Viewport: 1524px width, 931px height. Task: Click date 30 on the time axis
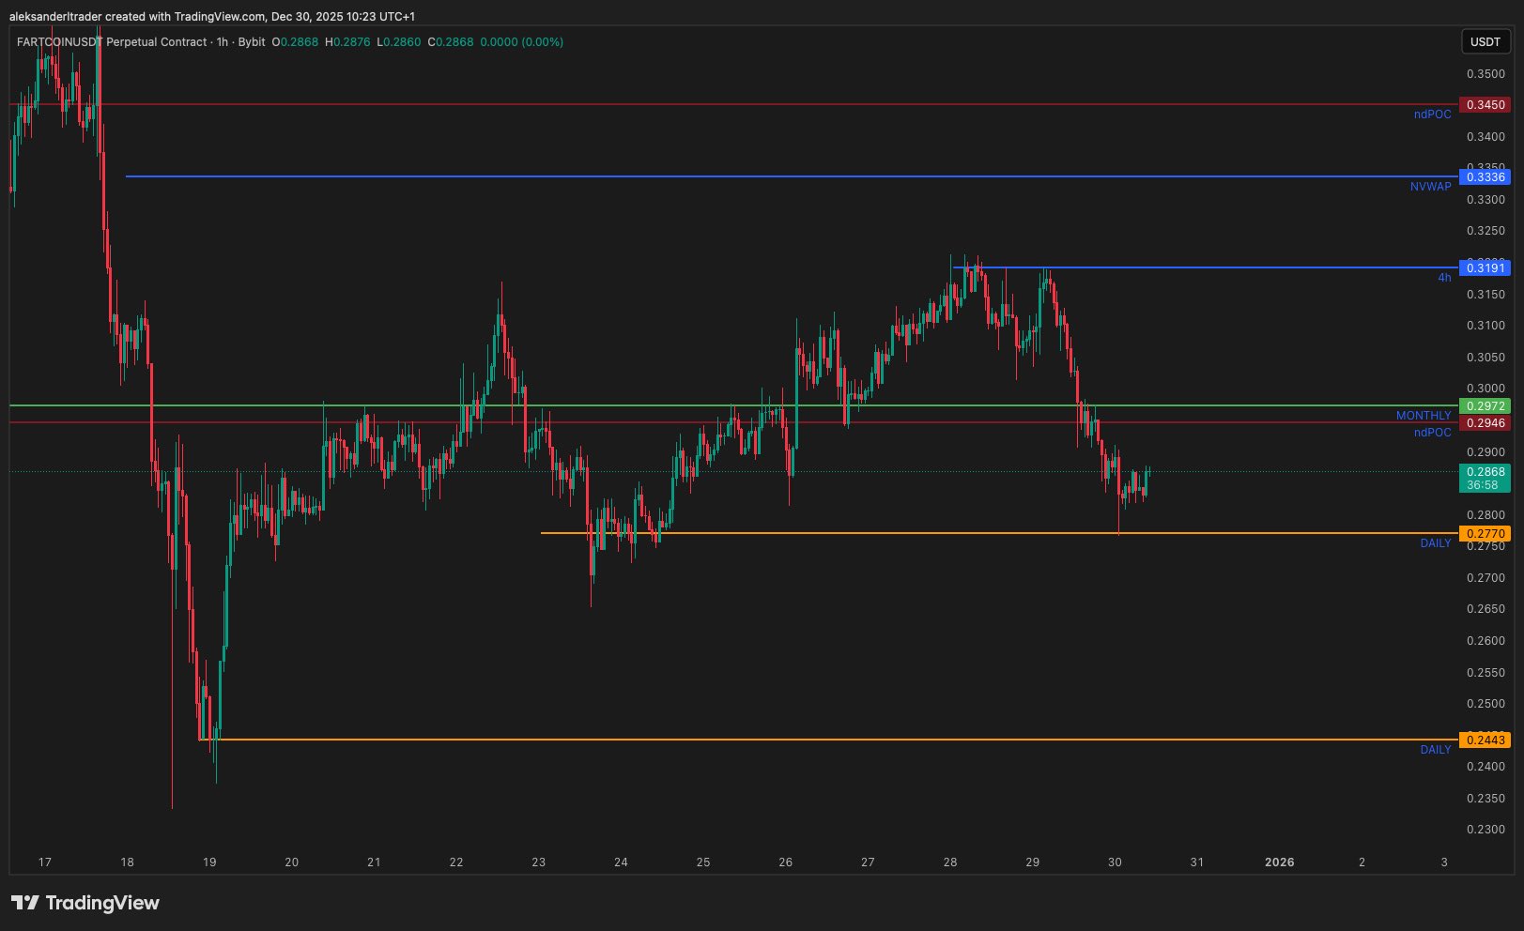[x=1115, y=862]
